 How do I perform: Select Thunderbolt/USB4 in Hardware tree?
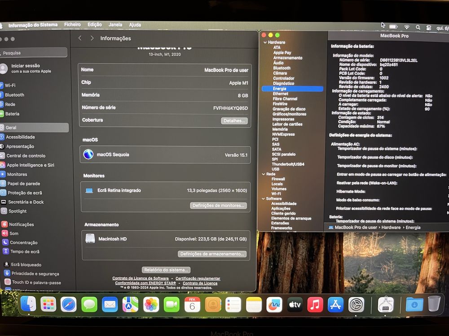[288, 164]
